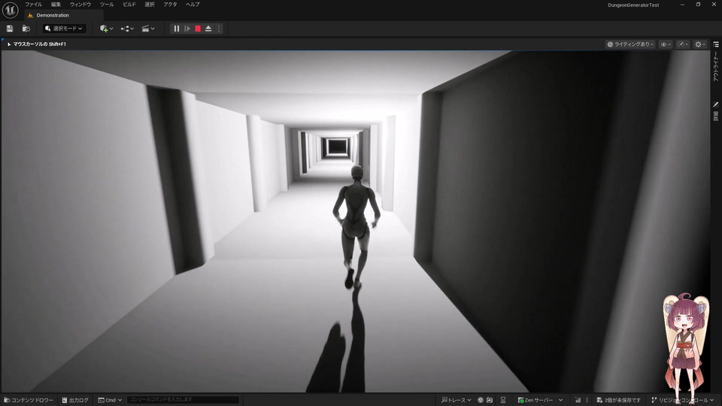
Task: Open the ライティングあり view mode dropdown
Action: click(x=630, y=44)
